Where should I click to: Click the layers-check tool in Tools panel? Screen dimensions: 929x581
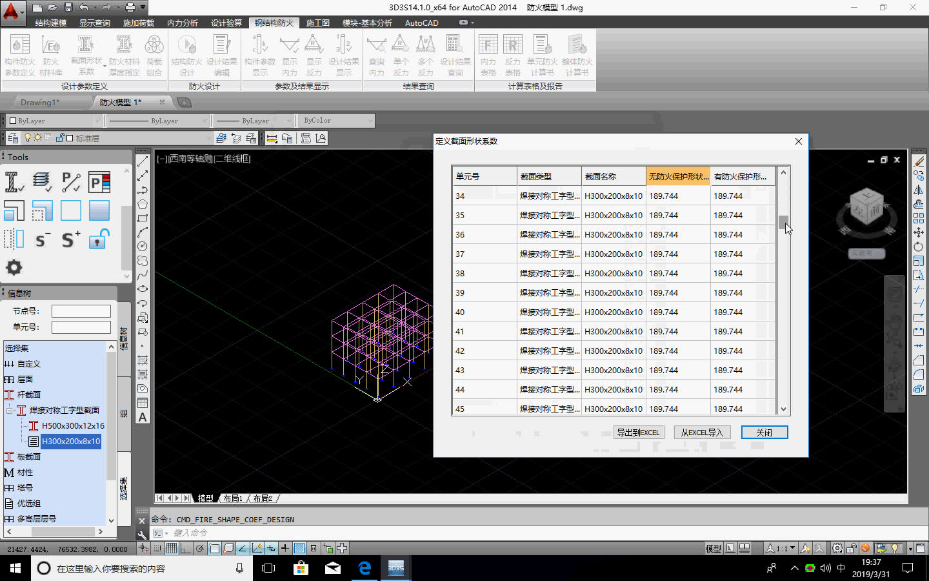(x=43, y=182)
